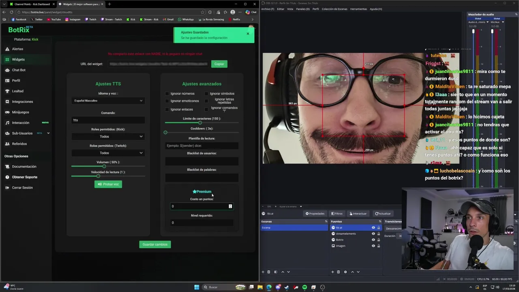Click Volumen slider handle
This screenshot has width=519, height=292.
click(x=104, y=166)
